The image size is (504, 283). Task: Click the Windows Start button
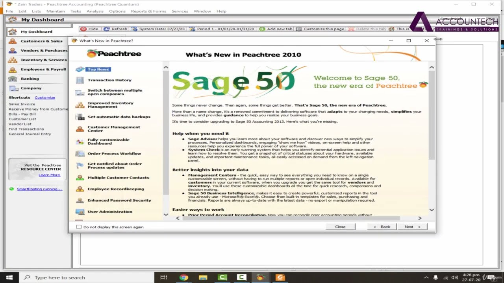[9, 277]
